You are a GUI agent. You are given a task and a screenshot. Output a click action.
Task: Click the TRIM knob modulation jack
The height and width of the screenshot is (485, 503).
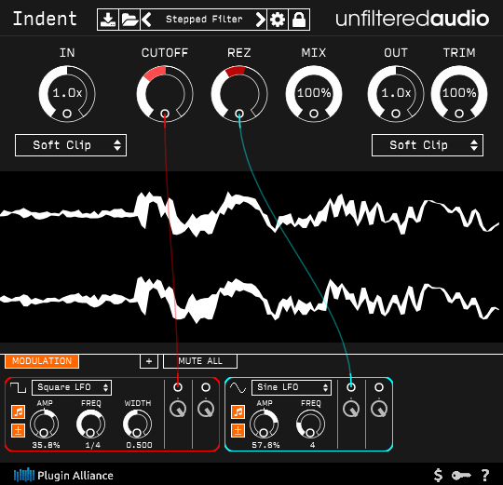(x=459, y=114)
